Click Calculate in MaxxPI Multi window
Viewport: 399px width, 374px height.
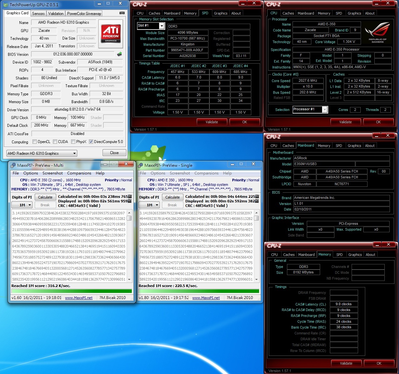point(45,197)
